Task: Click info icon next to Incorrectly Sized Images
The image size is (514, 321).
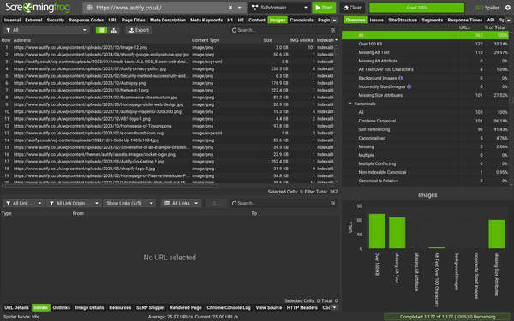Action: (x=409, y=86)
